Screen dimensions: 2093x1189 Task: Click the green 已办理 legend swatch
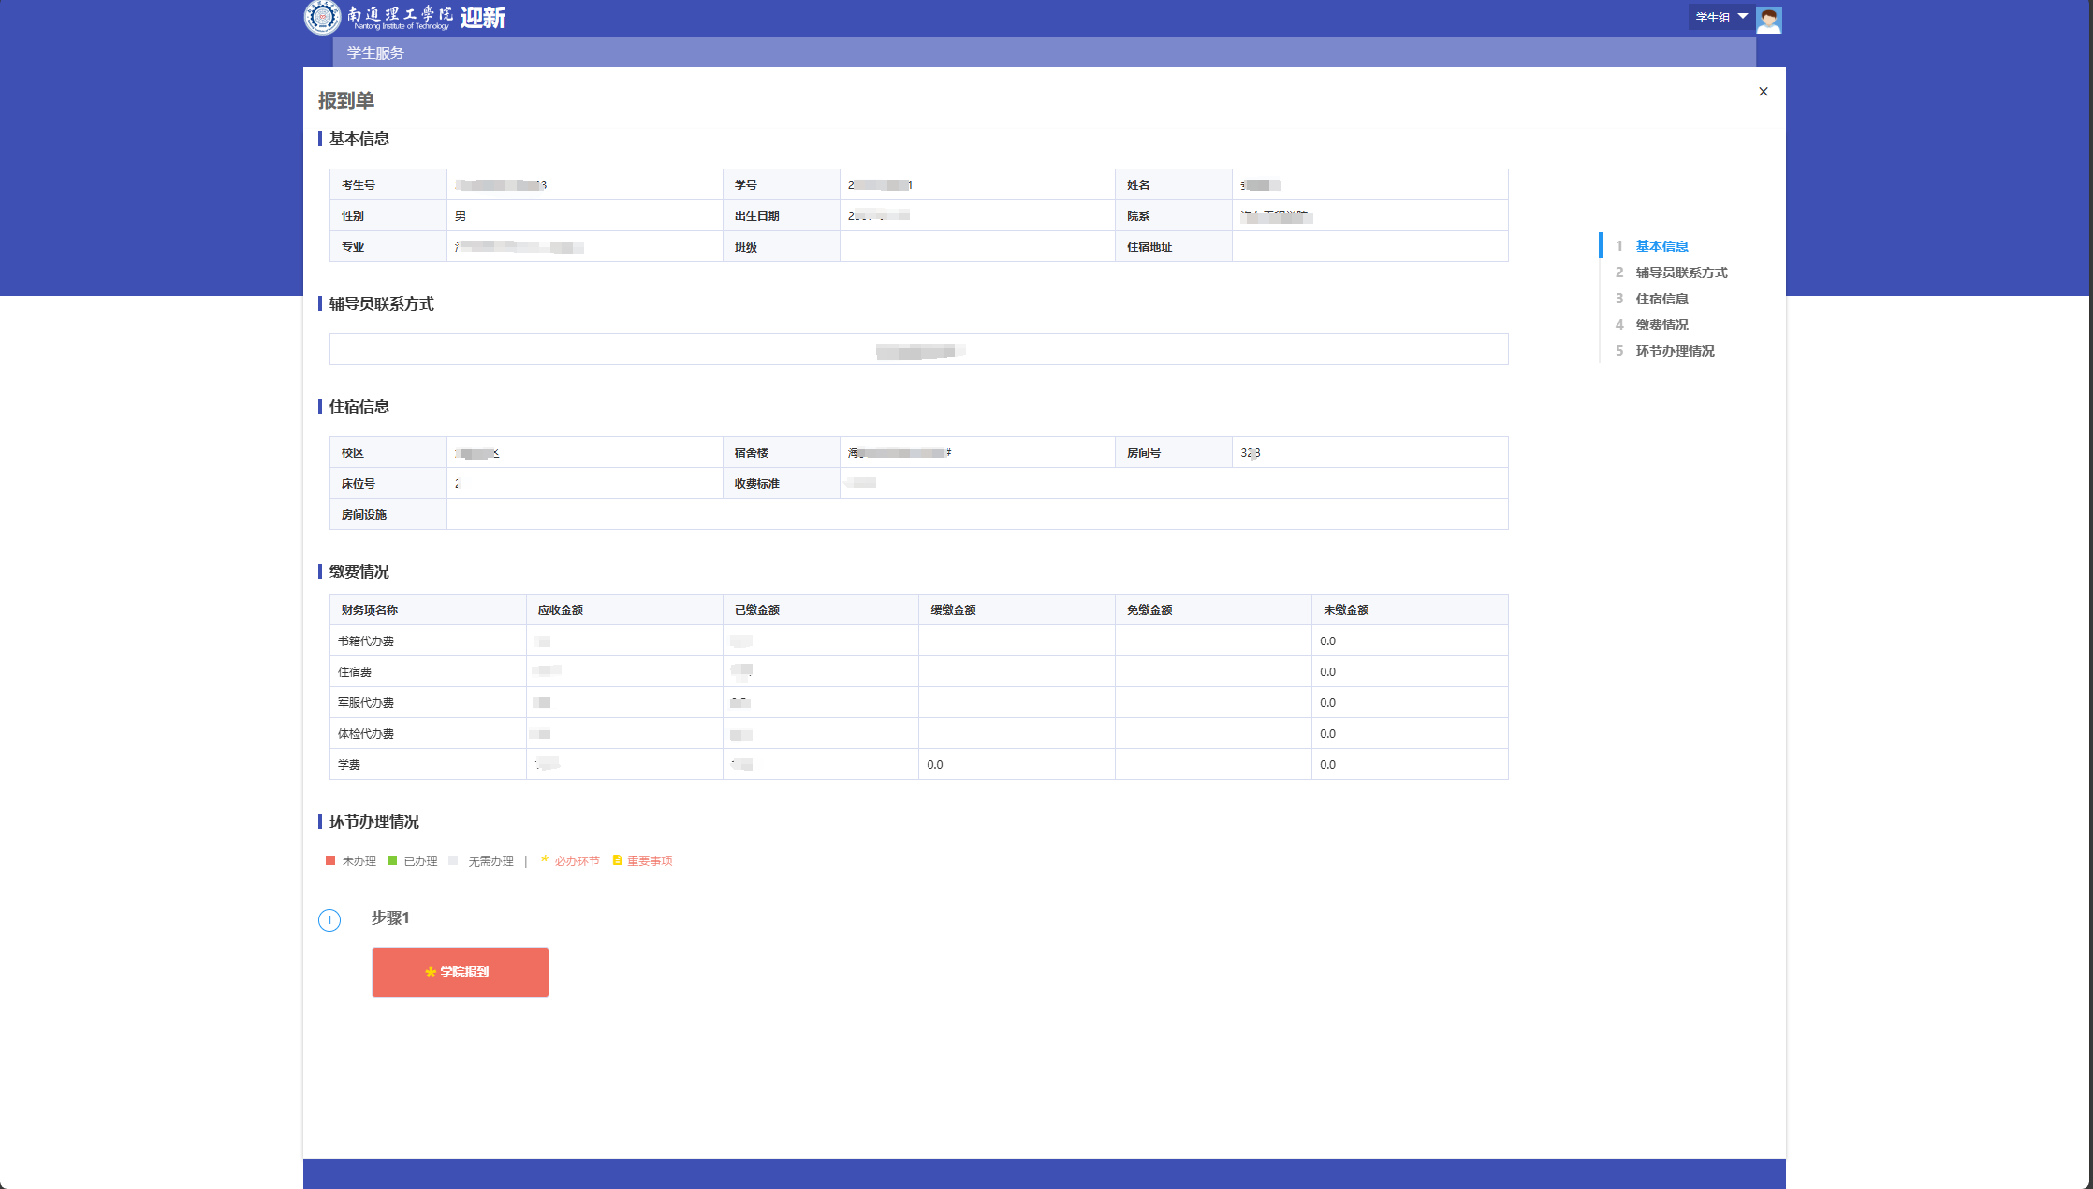click(x=392, y=860)
